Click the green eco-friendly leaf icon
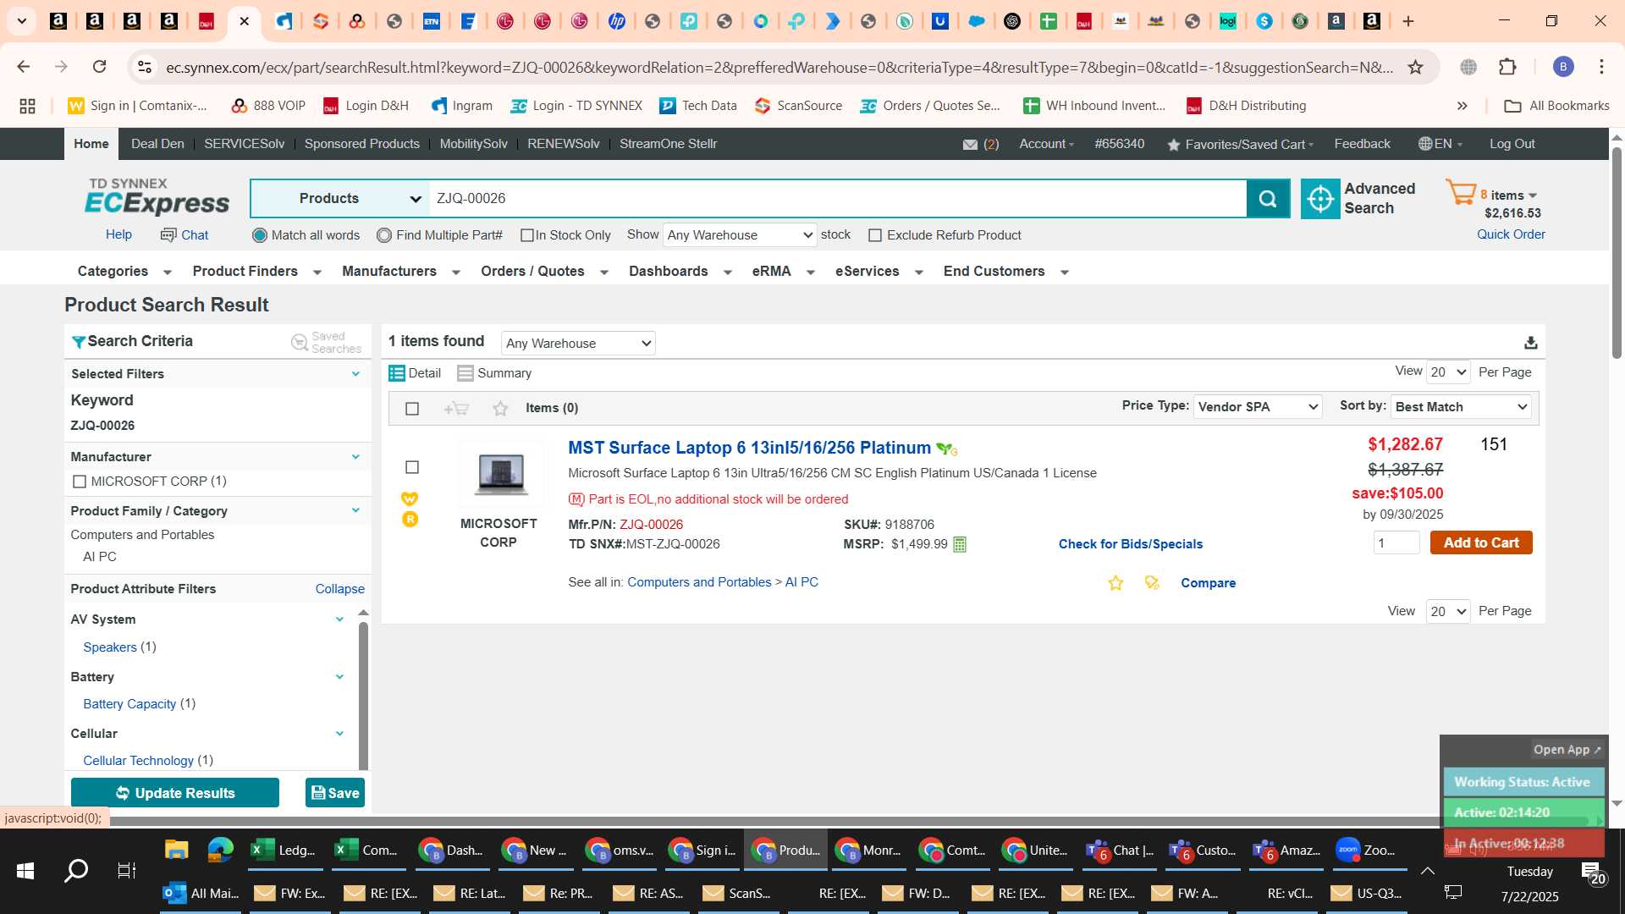1625x914 pixels. pos(947,449)
